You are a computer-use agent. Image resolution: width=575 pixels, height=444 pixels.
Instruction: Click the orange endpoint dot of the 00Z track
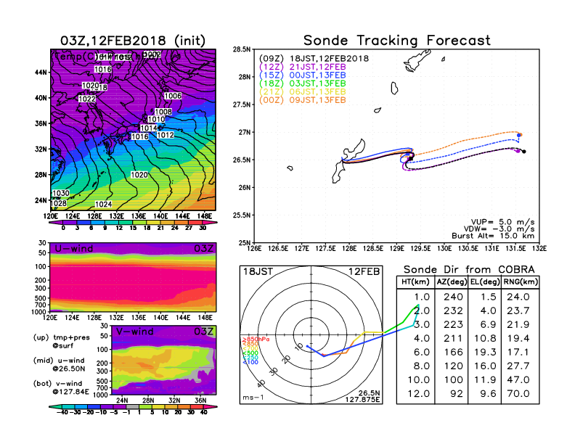tap(521, 135)
